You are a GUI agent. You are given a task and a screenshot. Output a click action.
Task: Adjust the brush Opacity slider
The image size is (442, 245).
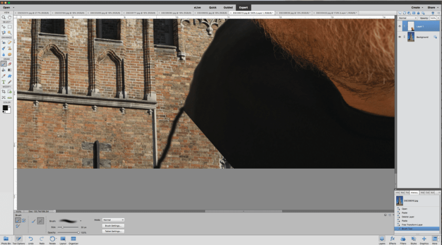tap(68, 232)
